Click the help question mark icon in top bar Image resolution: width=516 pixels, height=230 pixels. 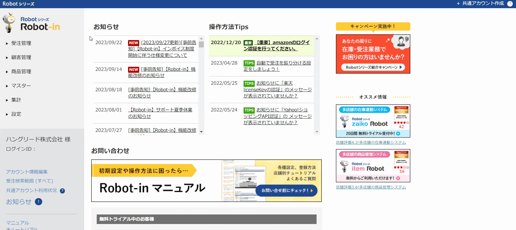(510, 4)
